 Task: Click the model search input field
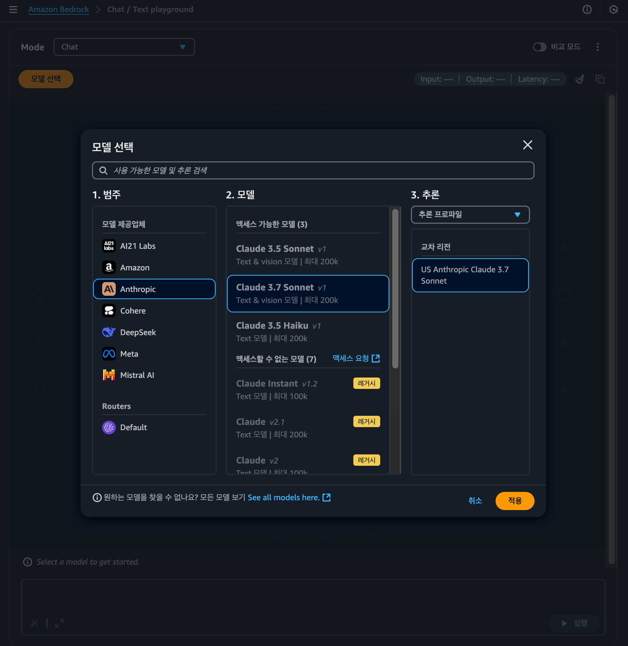313,170
